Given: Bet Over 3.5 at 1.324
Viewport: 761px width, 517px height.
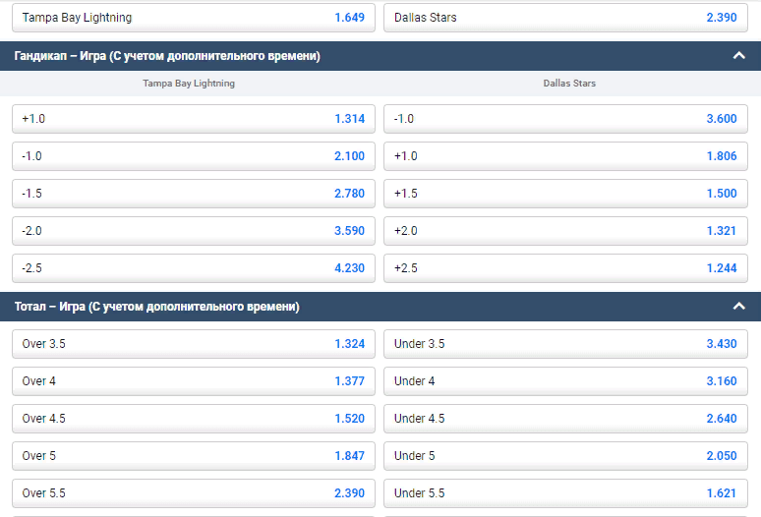Looking at the screenshot, I should [194, 344].
